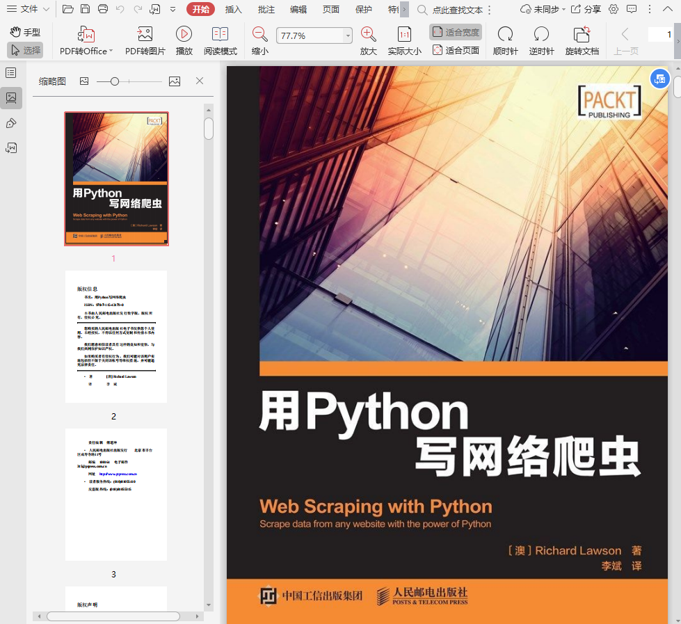Set view to 实际大小

pos(404,41)
